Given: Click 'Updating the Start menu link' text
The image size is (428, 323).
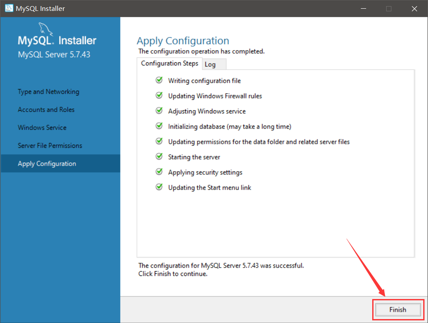Looking at the screenshot, I should click(210, 188).
